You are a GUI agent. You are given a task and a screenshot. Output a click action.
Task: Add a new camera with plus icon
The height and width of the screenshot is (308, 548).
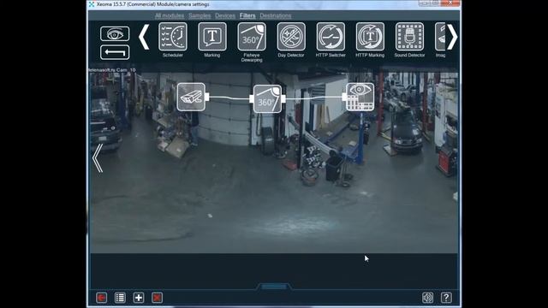(139, 298)
